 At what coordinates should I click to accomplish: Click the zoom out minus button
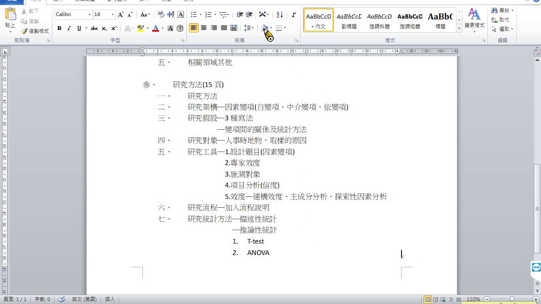point(486,299)
